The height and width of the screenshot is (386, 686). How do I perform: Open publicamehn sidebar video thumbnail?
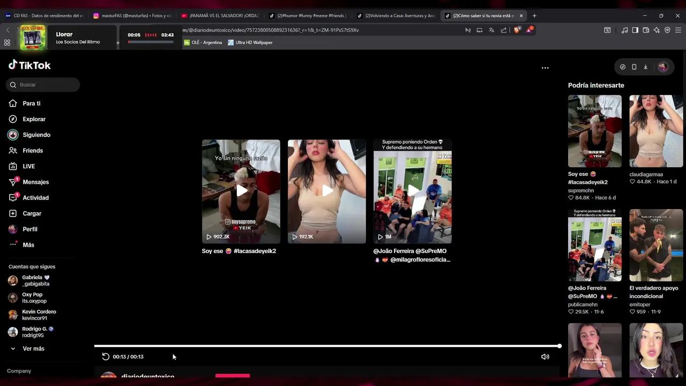[x=595, y=245]
